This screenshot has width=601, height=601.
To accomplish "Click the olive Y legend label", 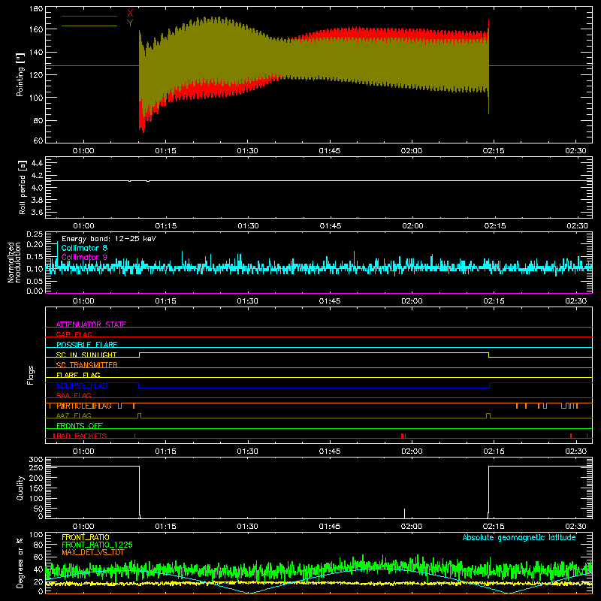I will click(x=130, y=23).
